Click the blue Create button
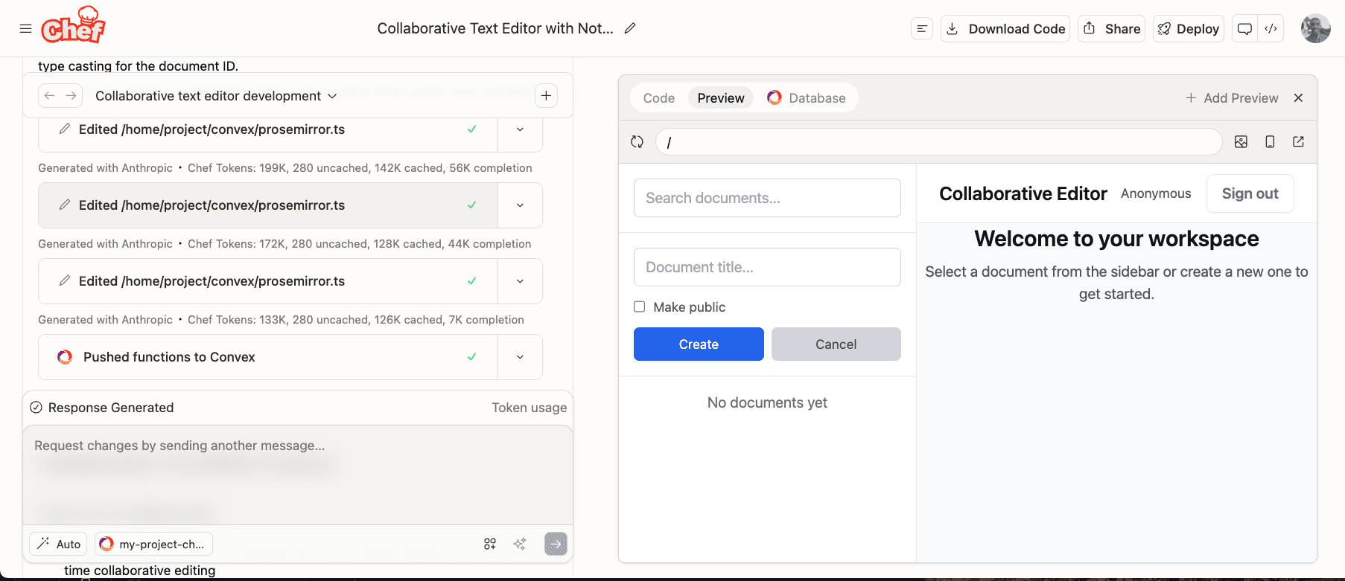 699,344
